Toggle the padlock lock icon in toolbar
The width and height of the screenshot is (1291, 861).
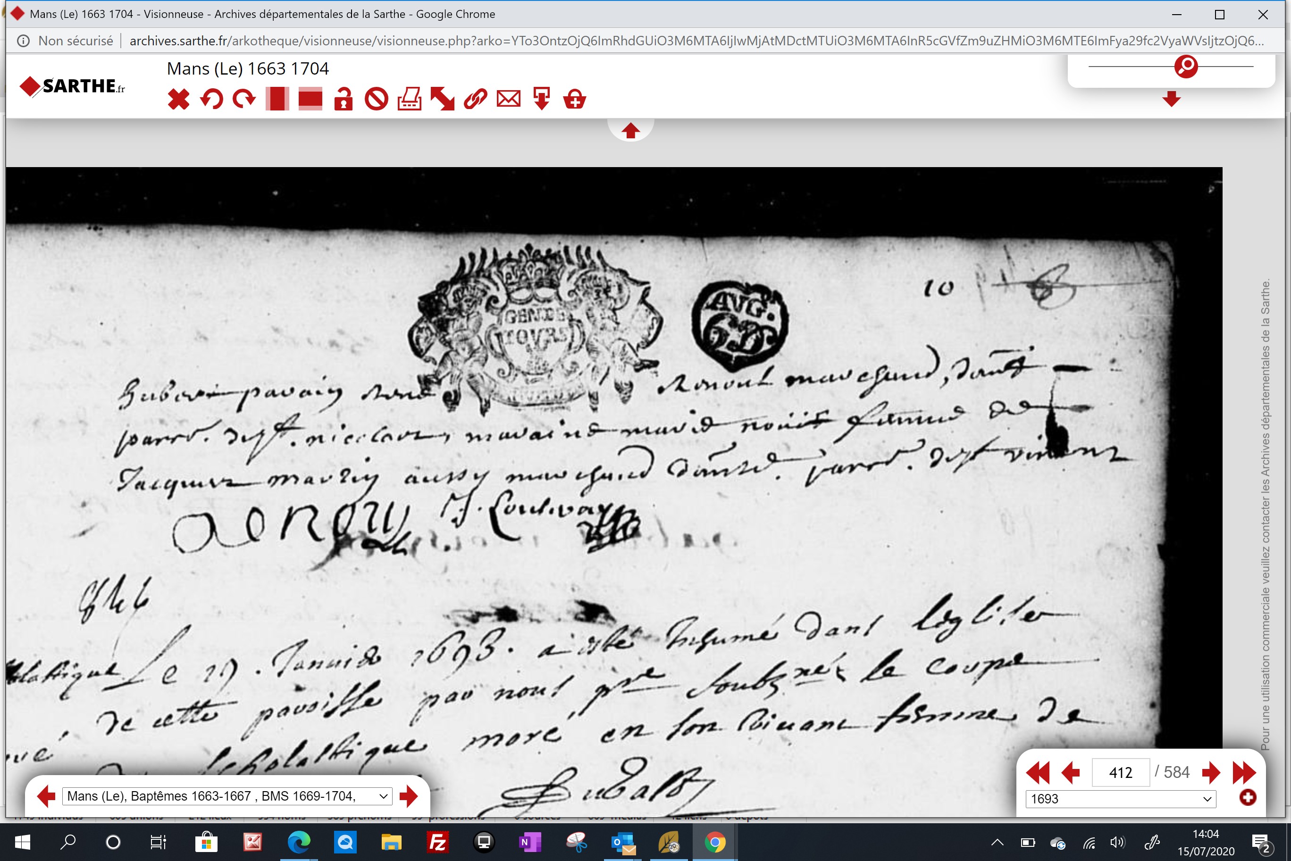point(344,100)
